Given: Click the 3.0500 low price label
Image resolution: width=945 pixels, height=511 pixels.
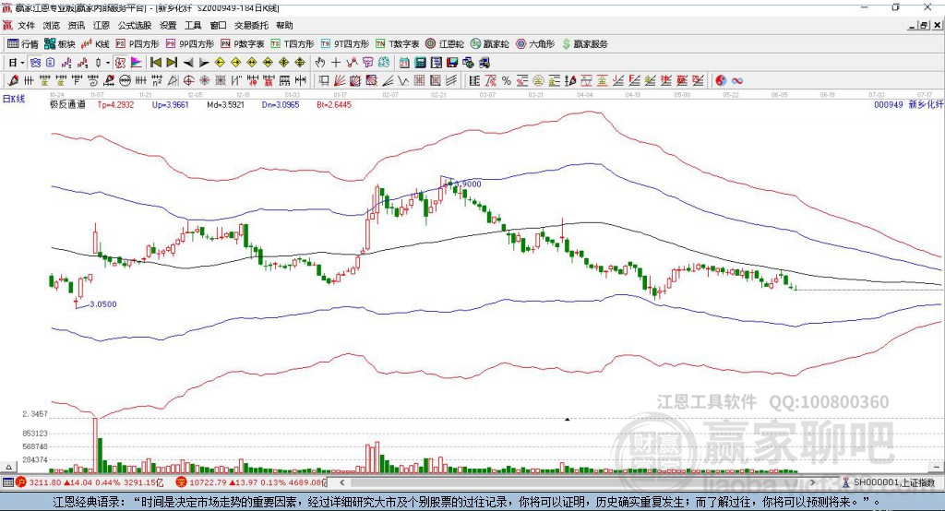Looking at the screenshot, I should [103, 304].
